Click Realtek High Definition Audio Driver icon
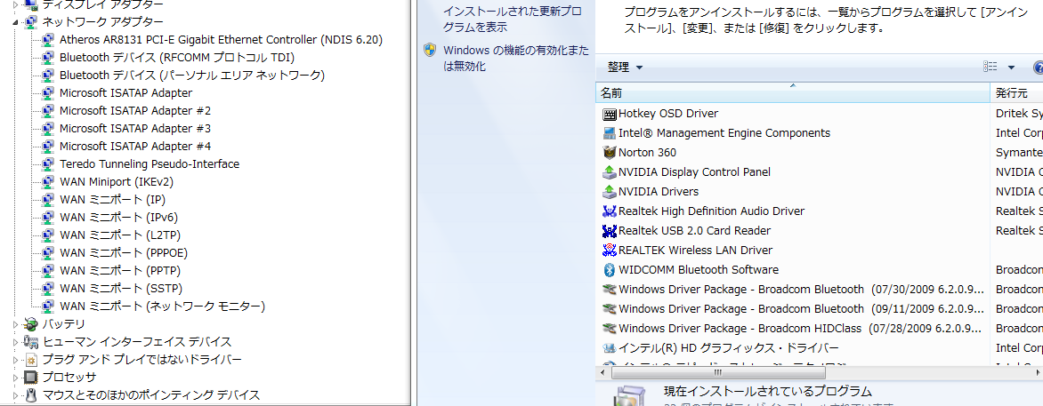The height and width of the screenshot is (406, 1043). click(x=610, y=211)
